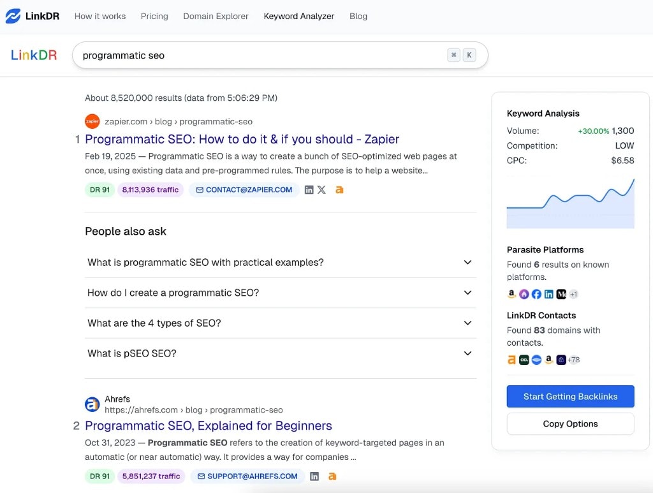Open the Keyword Analyzer tab
The image size is (653, 493).
point(298,16)
